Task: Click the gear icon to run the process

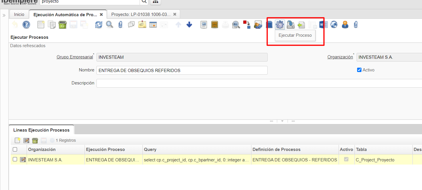Action: 280,25
